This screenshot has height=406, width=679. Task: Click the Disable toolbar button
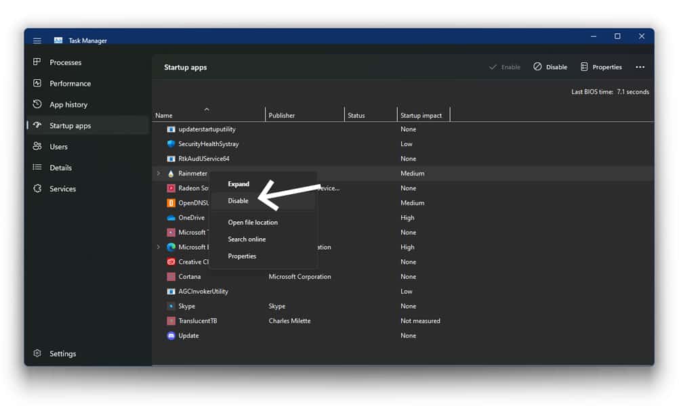pyautogui.click(x=550, y=67)
